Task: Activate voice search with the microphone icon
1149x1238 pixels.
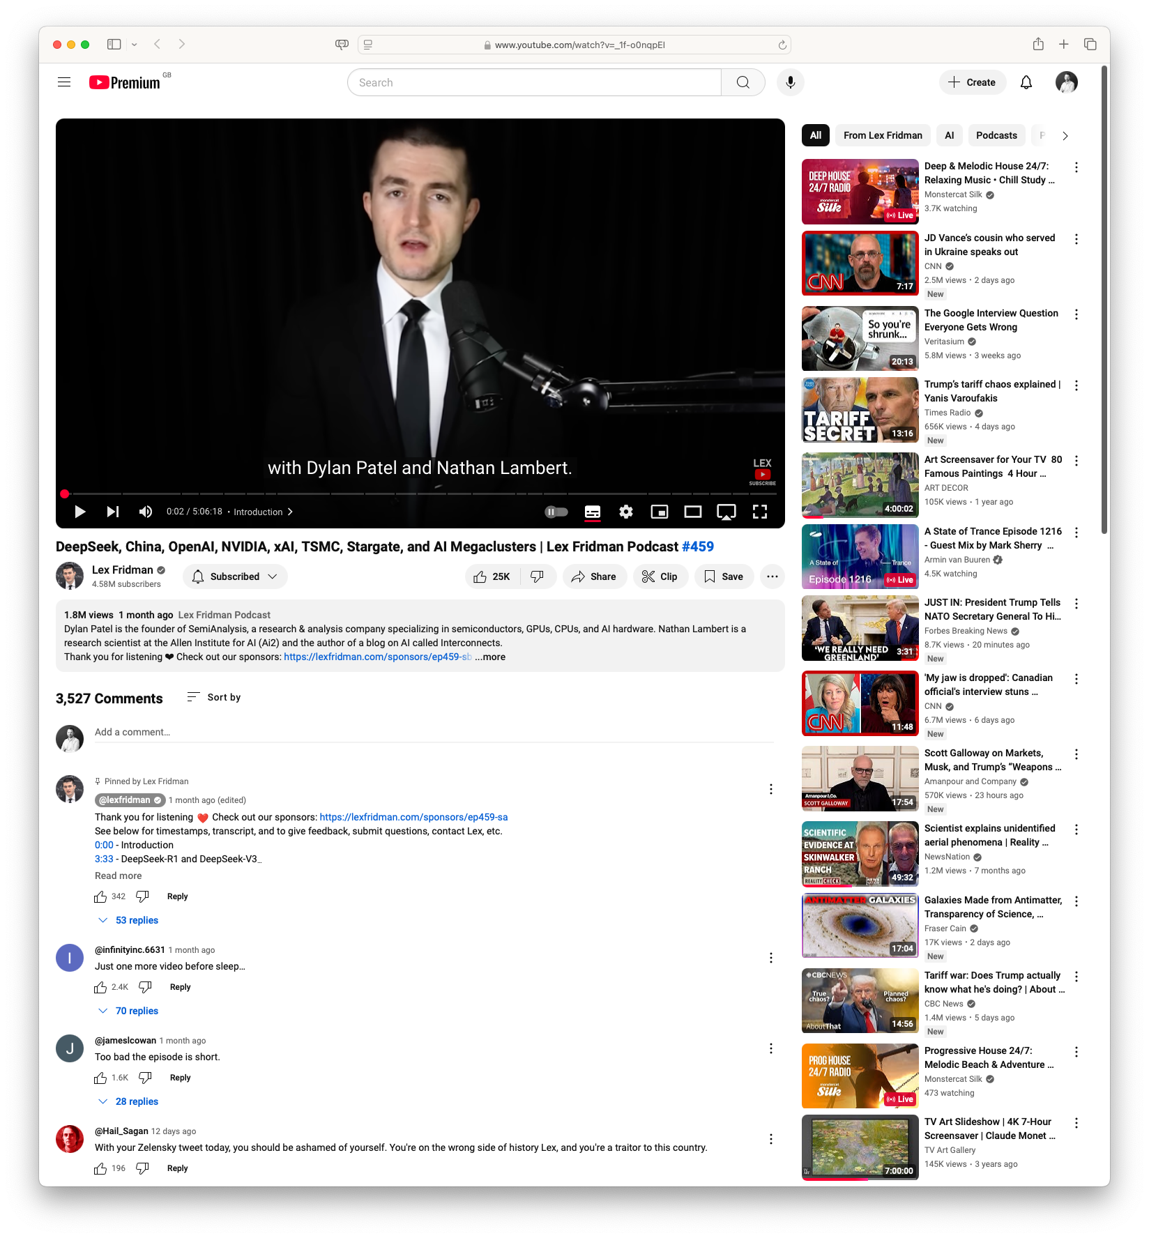Action: (x=790, y=82)
